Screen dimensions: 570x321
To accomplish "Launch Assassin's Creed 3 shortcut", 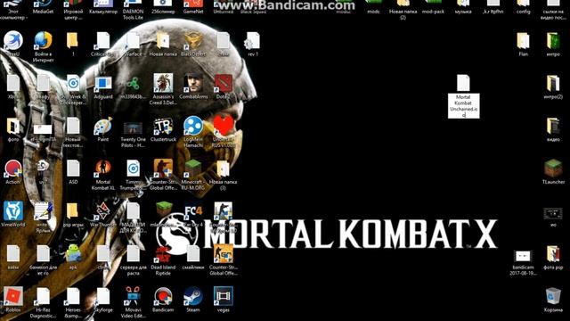I will tap(163, 83).
